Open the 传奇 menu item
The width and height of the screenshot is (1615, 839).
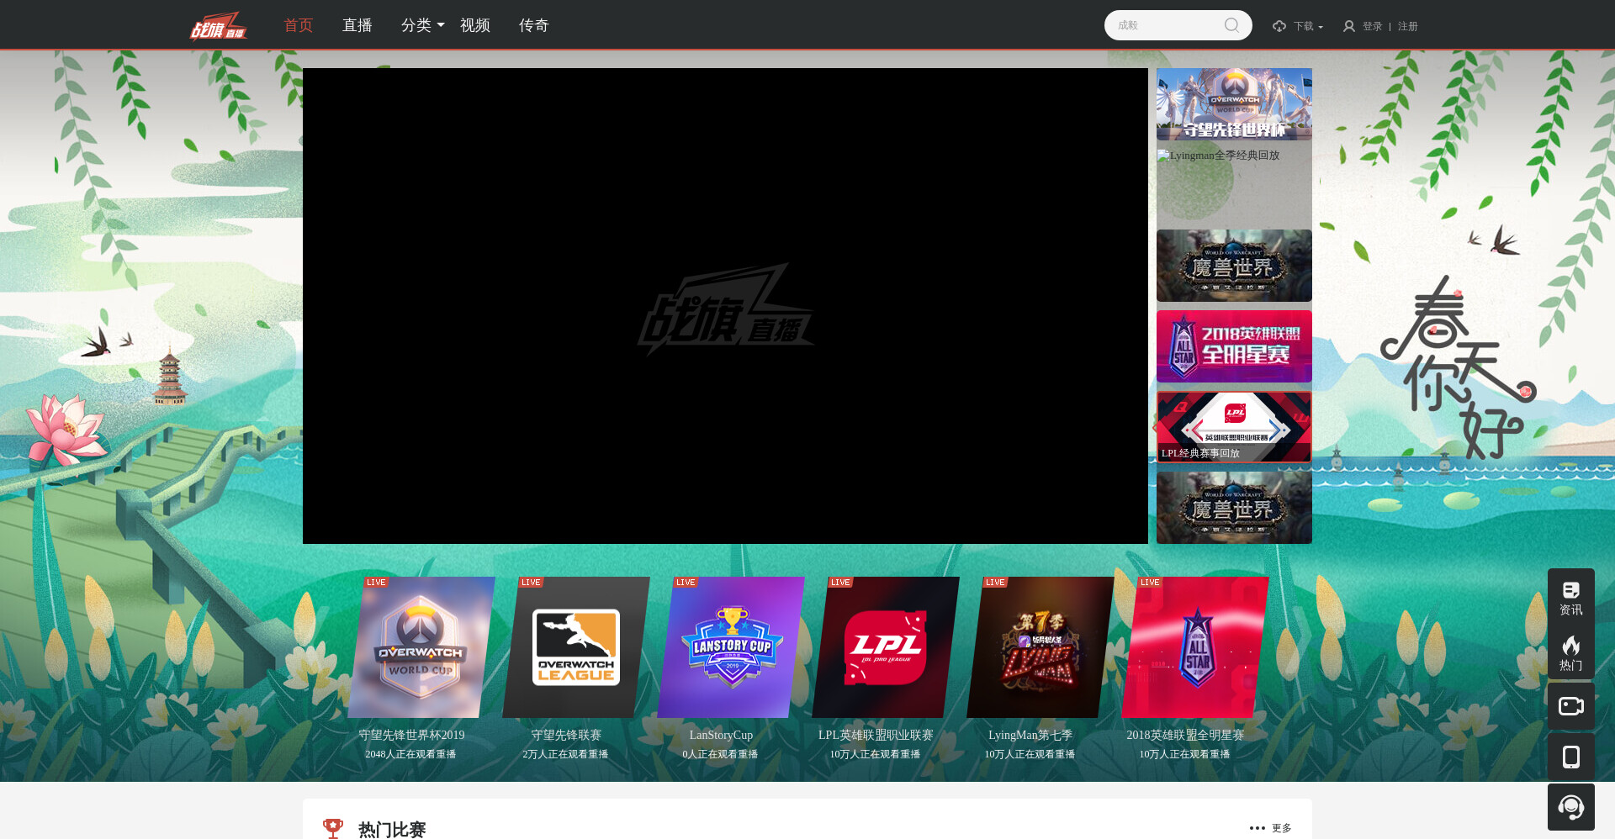[x=534, y=25]
